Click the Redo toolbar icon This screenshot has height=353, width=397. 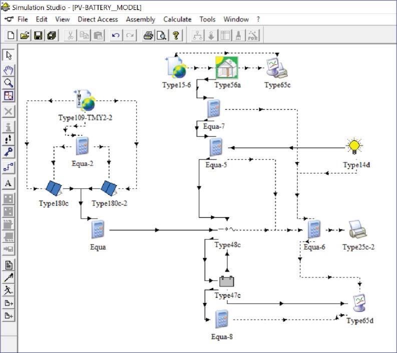click(130, 35)
